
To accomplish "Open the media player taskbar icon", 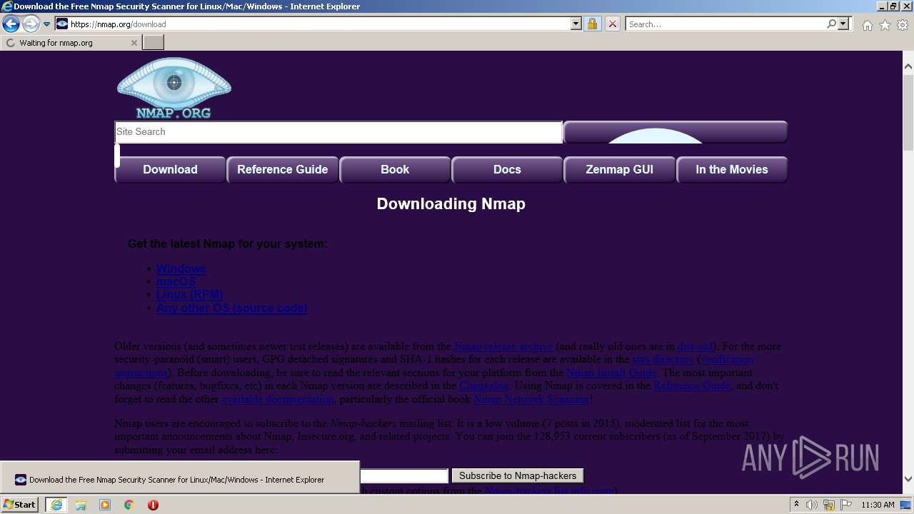I will point(105,505).
